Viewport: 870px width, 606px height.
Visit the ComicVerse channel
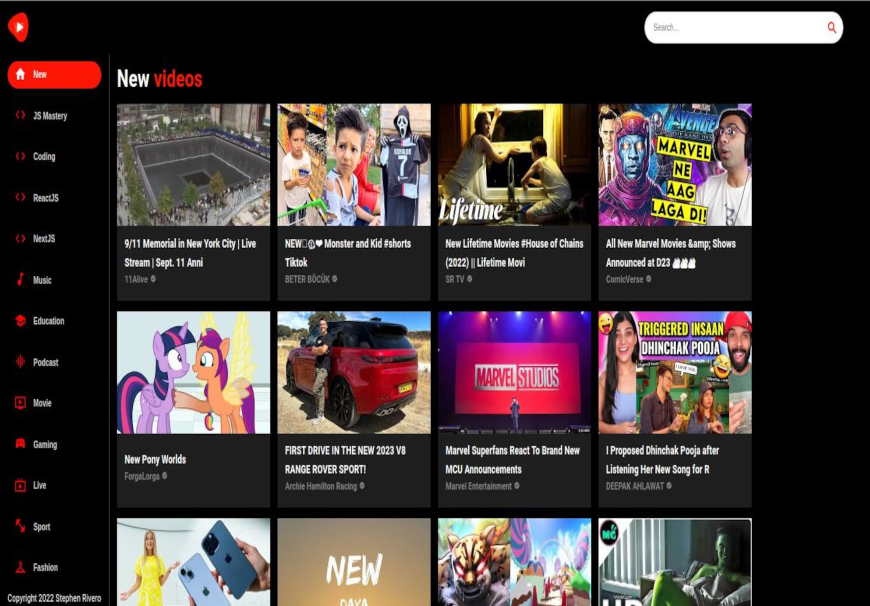[x=624, y=279]
